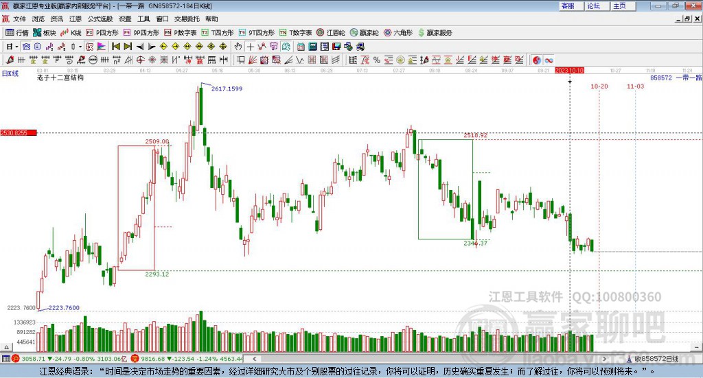Image resolution: width=703 pixels, height=378 pixels.
Task: Open the 帮助 menu
Action: click(211, 19)
